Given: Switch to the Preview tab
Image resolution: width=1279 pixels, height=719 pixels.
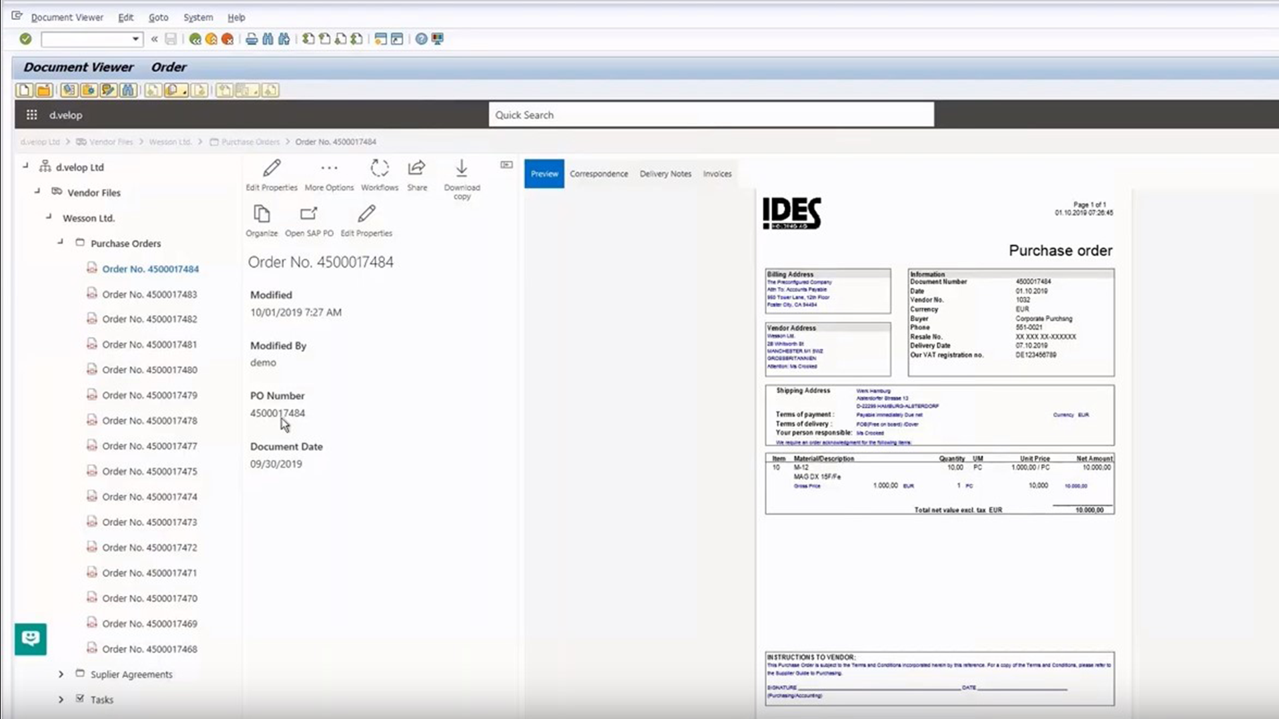Looking at the screenshot, I should coord(544,174).
